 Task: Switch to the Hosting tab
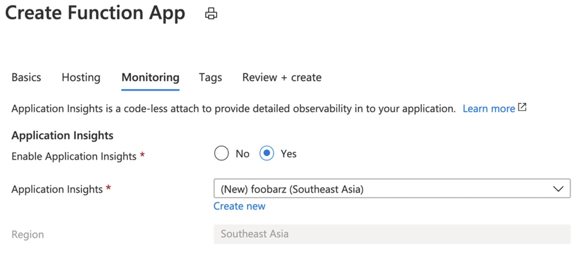coord(81,77)
